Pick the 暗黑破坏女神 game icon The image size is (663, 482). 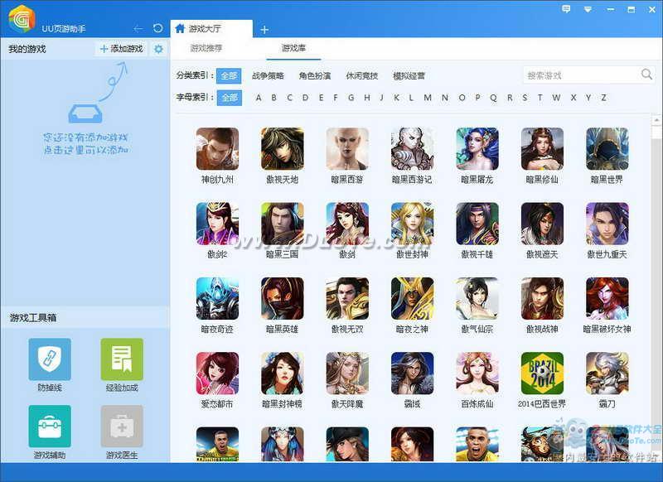[x=607, y=298]
